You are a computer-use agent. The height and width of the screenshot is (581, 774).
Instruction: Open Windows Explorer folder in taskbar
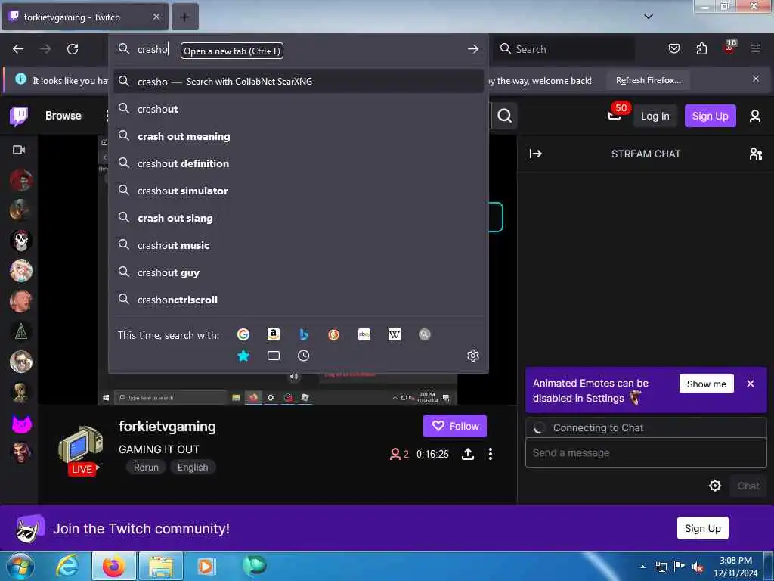(161, 566)
